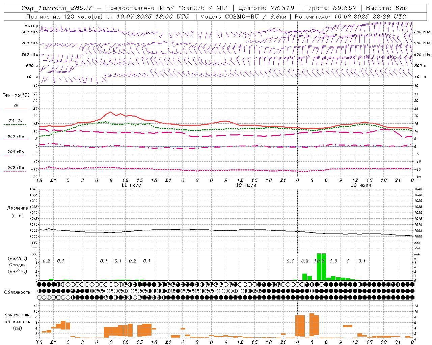Viewport: 432px width, 345px height.
Task: Click the station name Yug_Taurovo_28097
Action: (x=56, y=8)
